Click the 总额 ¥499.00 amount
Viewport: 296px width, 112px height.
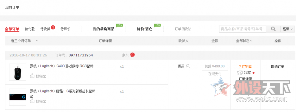pos(215,66)
